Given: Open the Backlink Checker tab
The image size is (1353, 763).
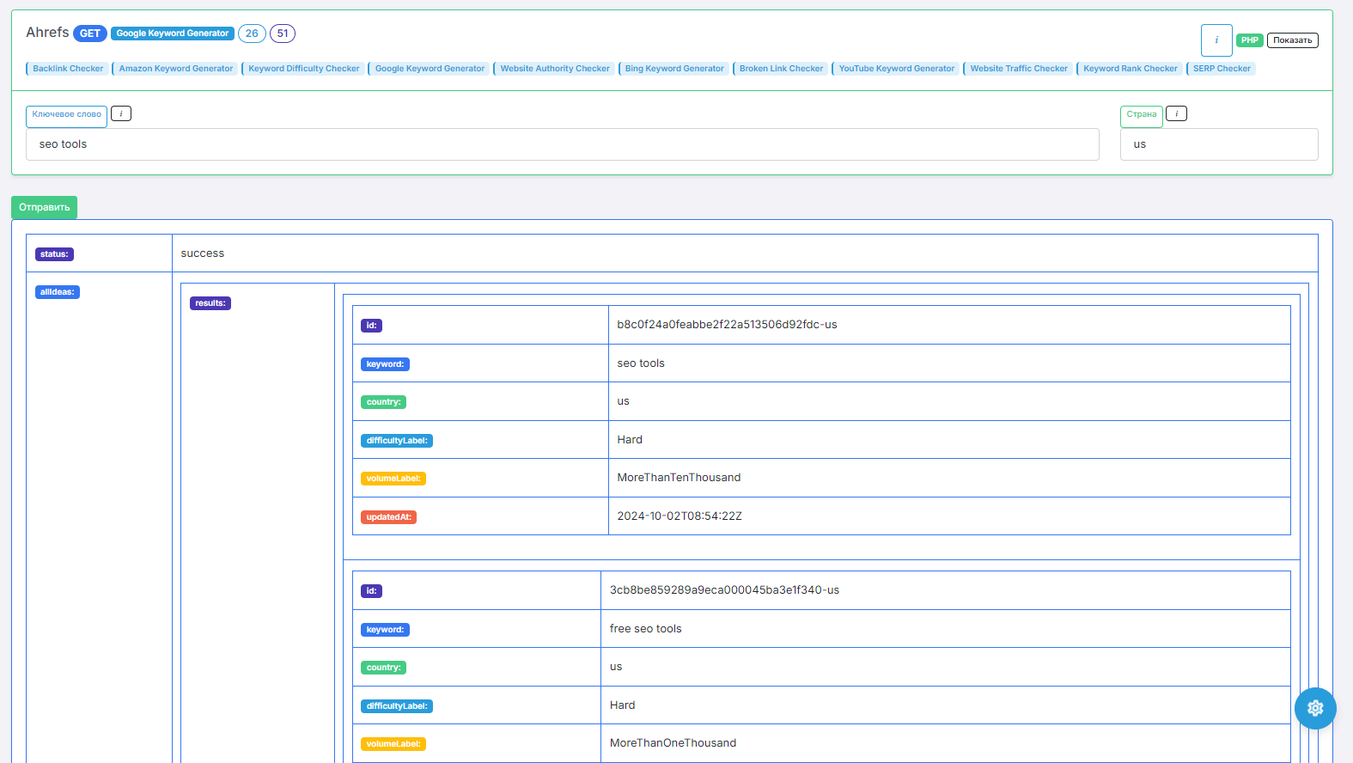Looking at the screenshot, I should coord(68,69).
